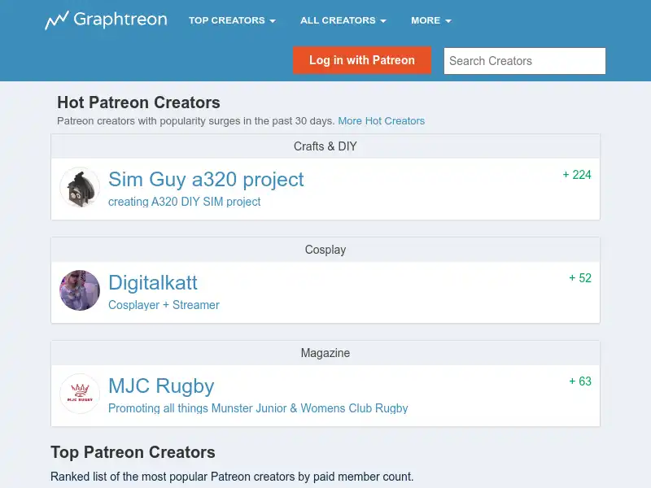Open the ALL CREATORS dropdown menu
The width and height of the screenshot is (651, 488).
point(343,20)
